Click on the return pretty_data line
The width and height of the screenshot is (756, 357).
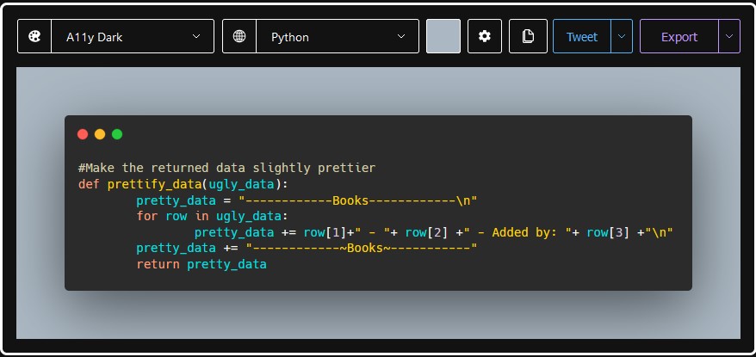point(201,265)
